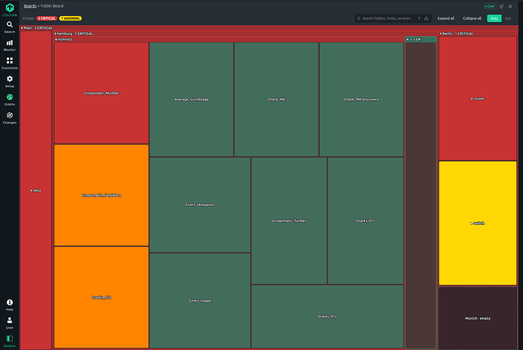This screenshot has height=350, width=523.
Task: Click the board settings gear icon at top right
Action: point(510,6)
